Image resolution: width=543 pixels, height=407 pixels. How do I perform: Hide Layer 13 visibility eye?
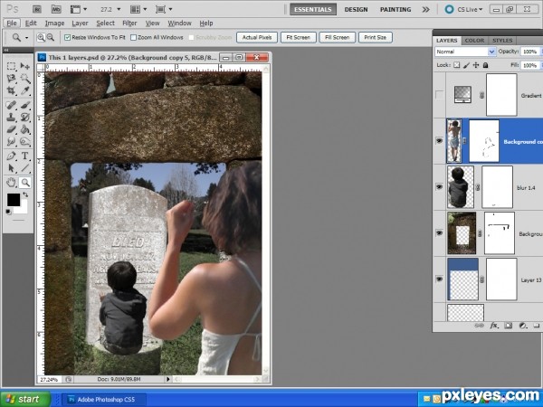tap(440, 279)
